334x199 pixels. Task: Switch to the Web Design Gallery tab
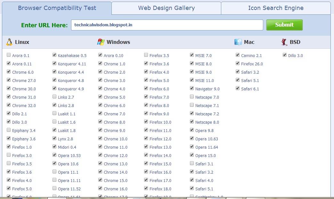pyautogui.click(x=167, y=8)
